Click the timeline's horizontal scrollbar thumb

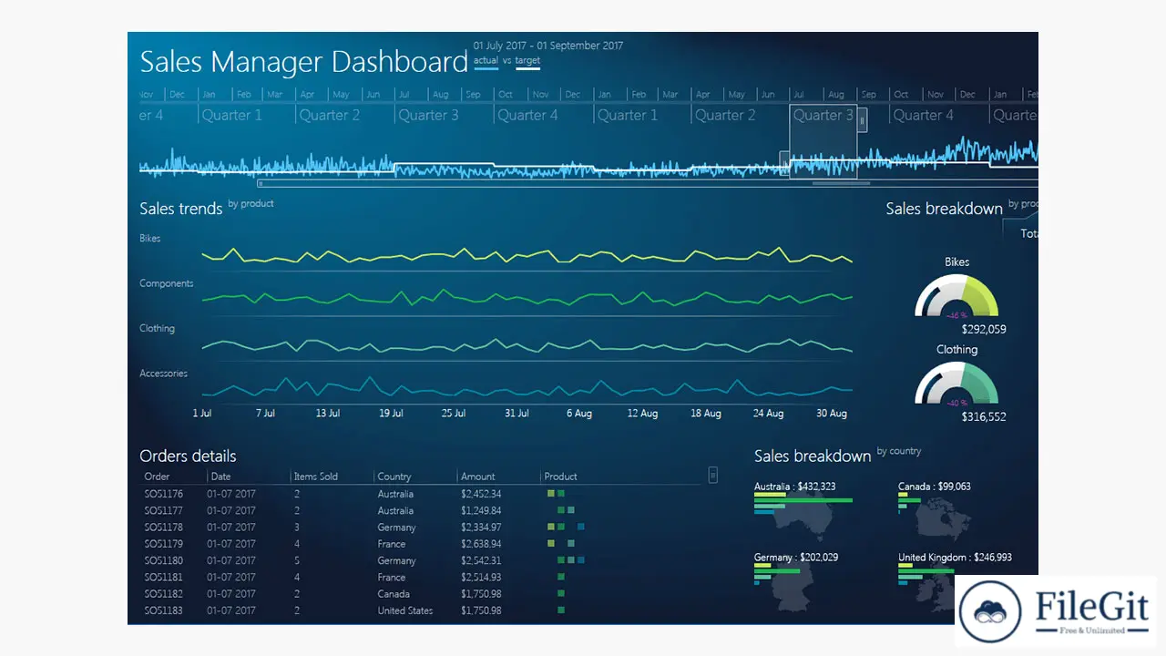pyautogui.click(x=841, y=183)
